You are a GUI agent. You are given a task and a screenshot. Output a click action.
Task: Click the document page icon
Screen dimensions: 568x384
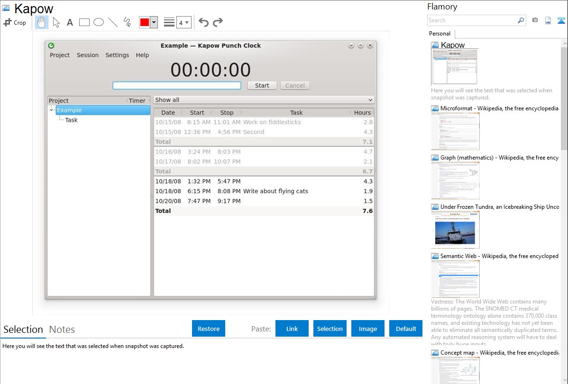(548, 20)
